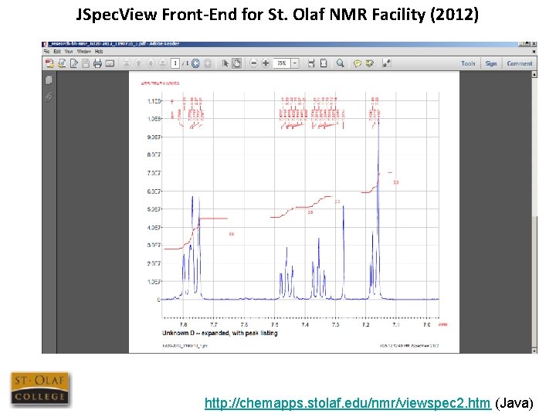This screenshot has width=556, height=417.
Task: Click the 7.8 ppm x-axis tick label
Action: pos(183,325)
